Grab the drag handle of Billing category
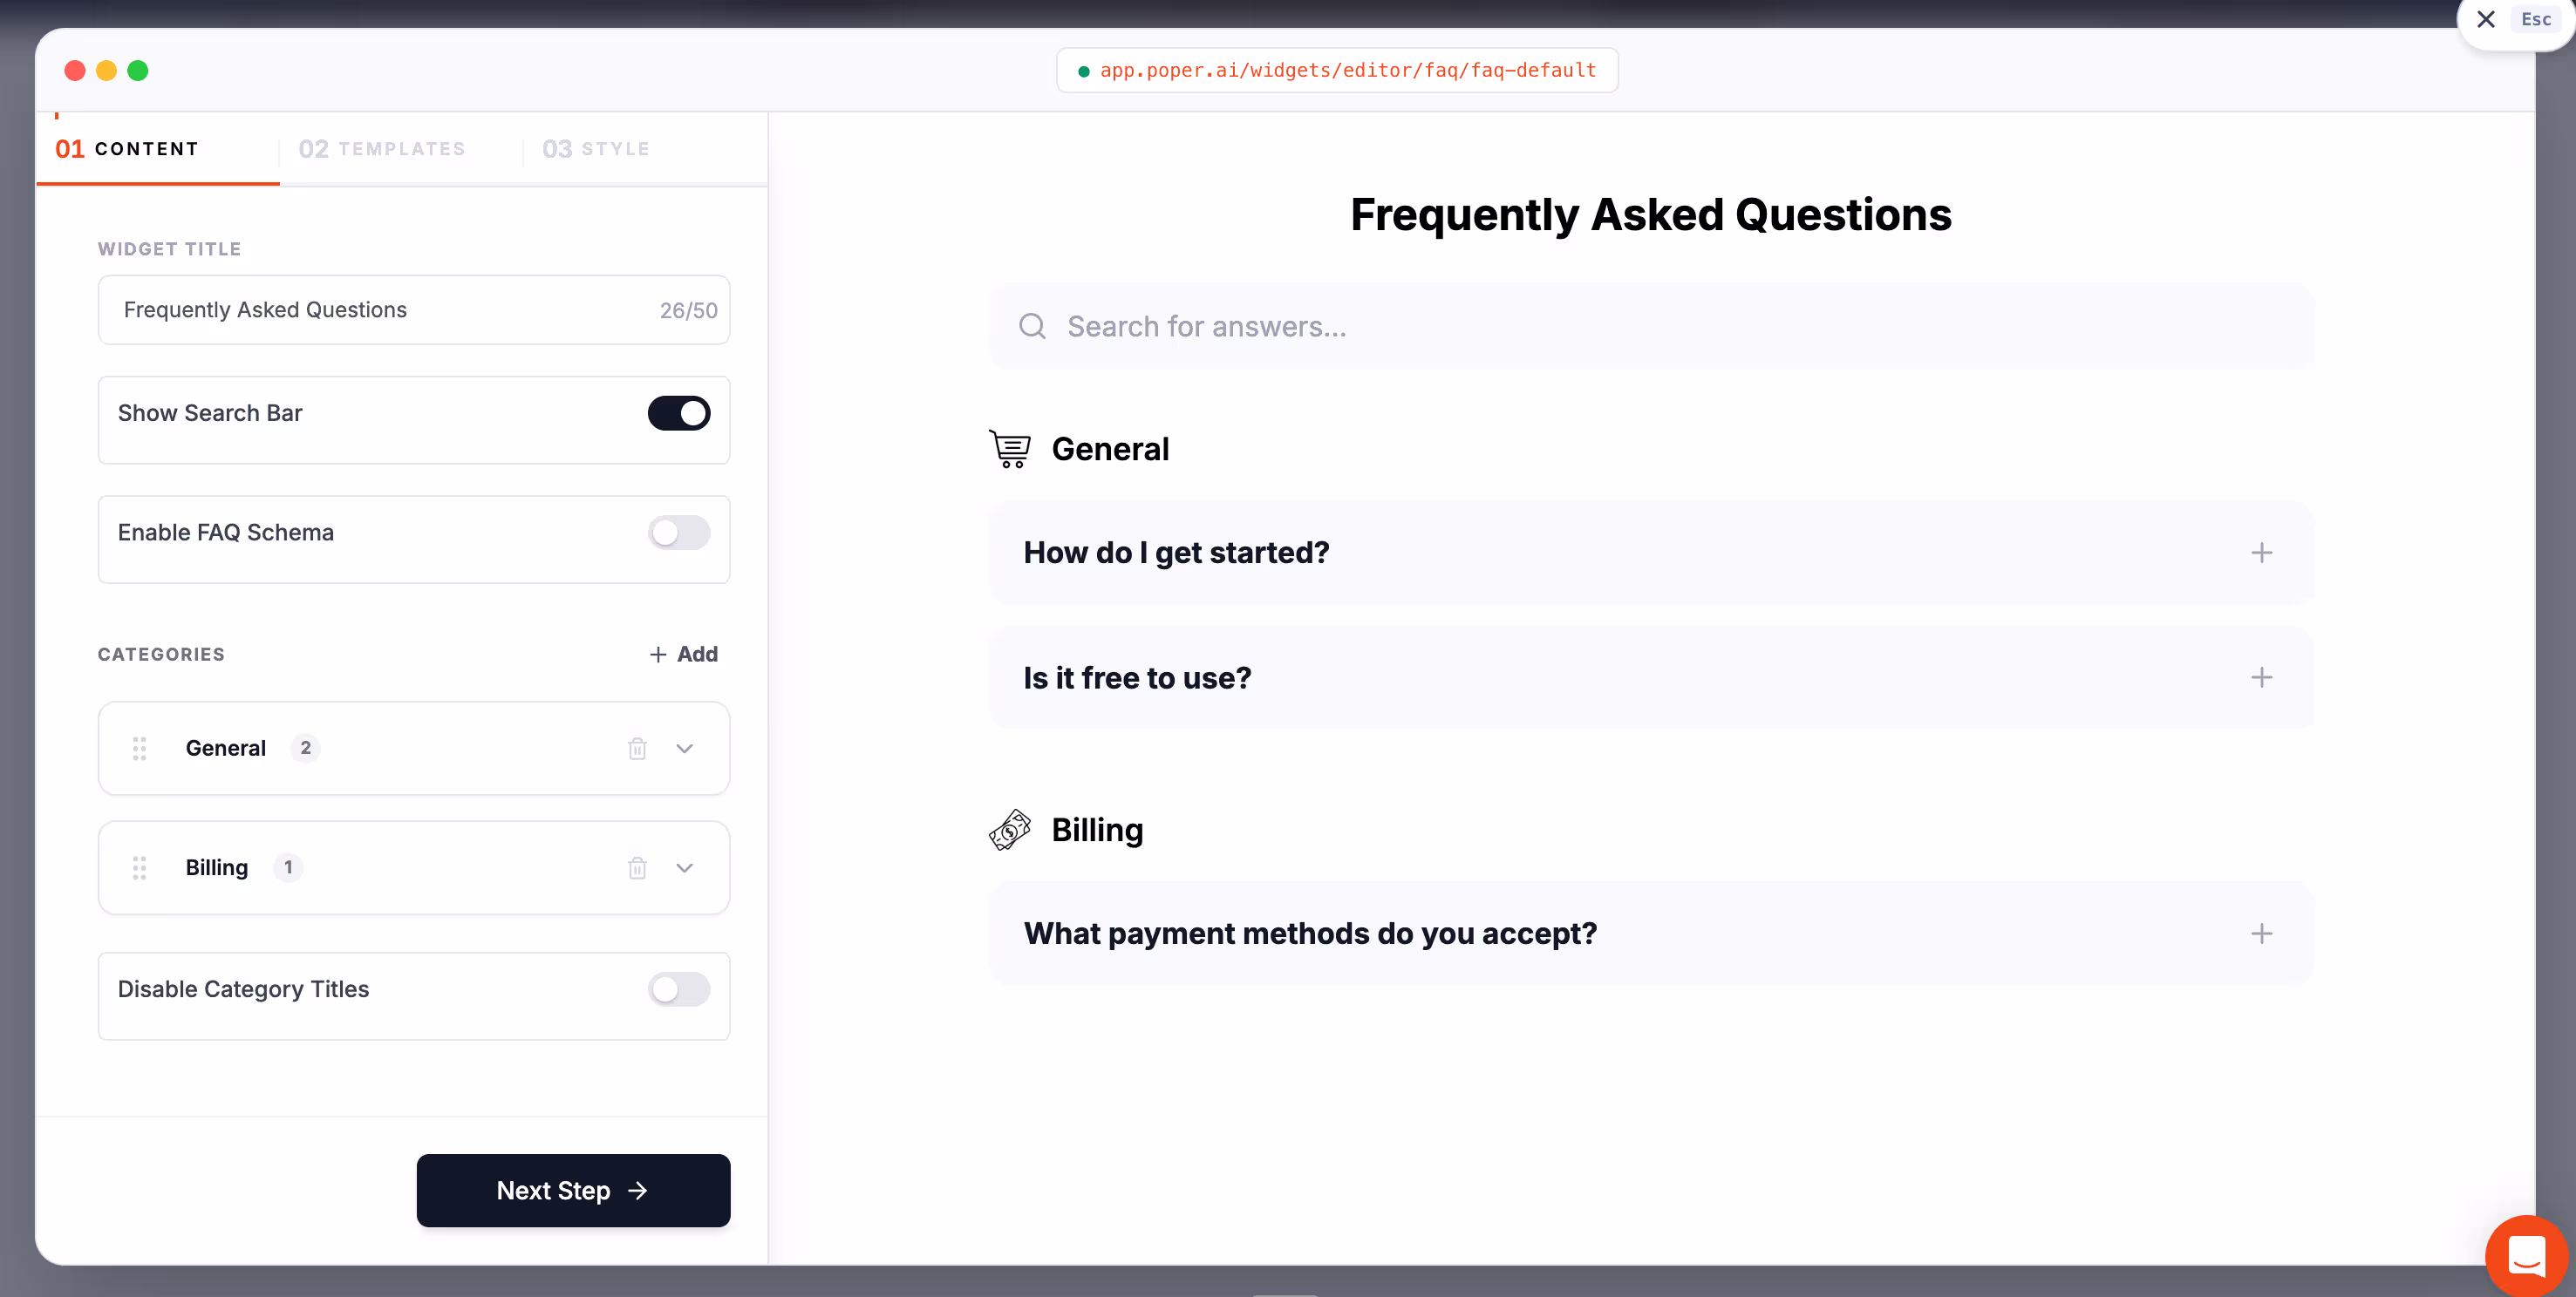2576x1297 pixels. 139,867
